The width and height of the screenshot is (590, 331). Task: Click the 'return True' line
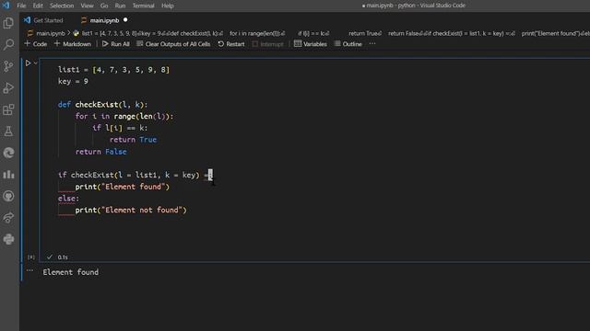click(133, 140)
